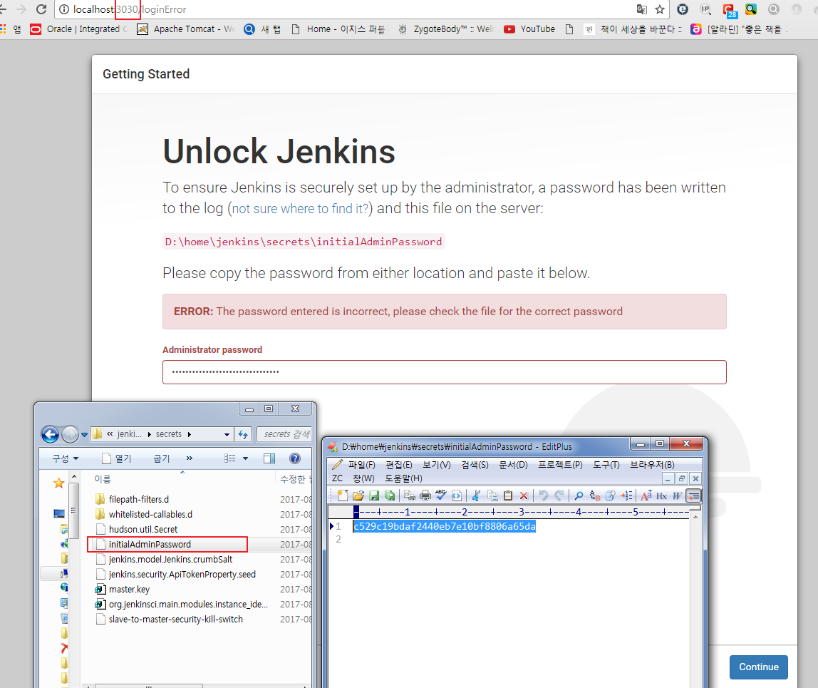
Task: Open Explorer help question-mark icon
Action: [295, 458]
